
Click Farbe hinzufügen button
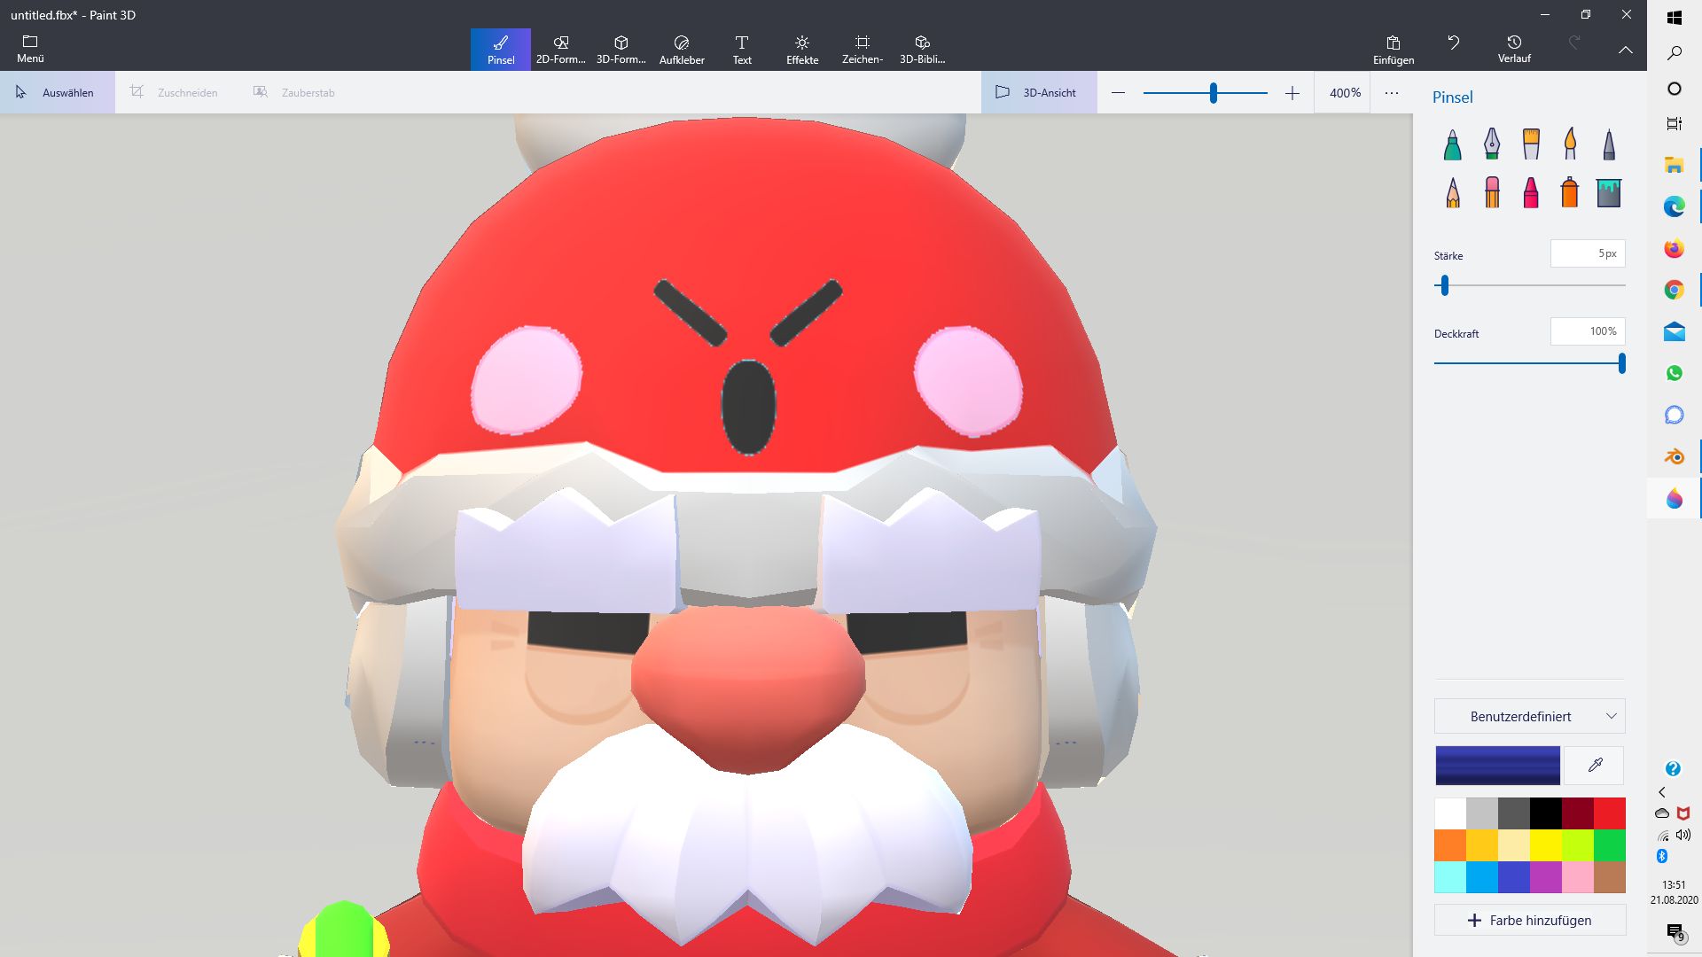[x=1529, y=920]
